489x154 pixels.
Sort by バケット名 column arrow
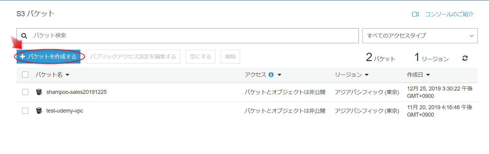click(68, 75)
